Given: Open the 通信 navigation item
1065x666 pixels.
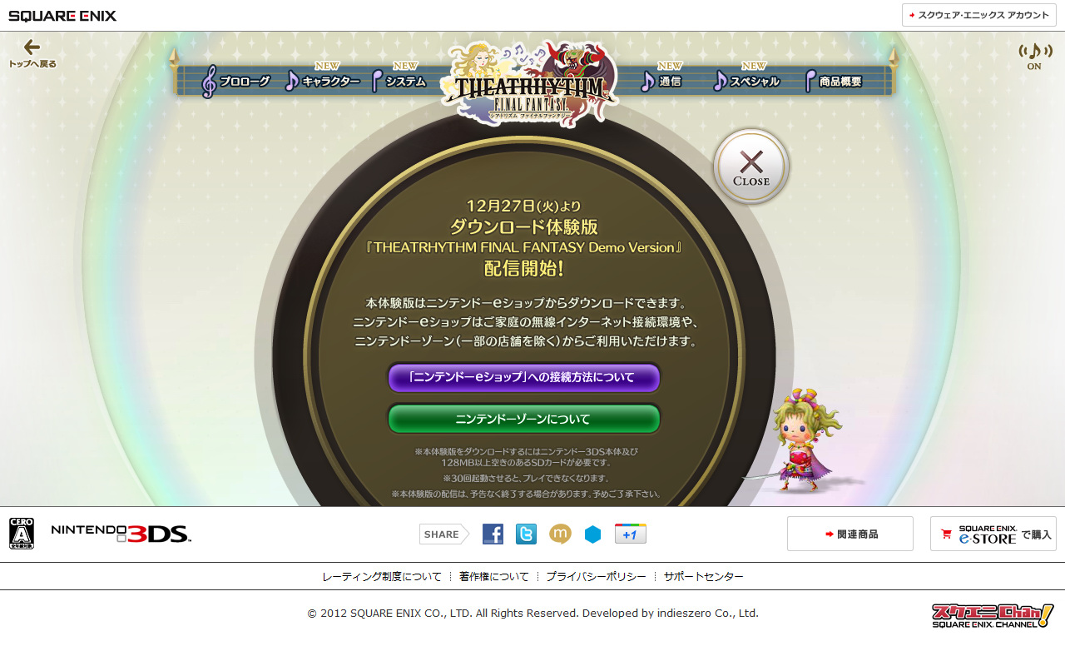Looking at the screenshot, I should pyautogui.click(x=662, y=81).
